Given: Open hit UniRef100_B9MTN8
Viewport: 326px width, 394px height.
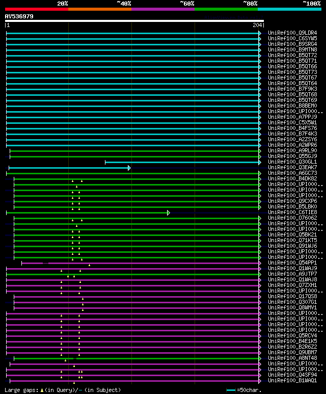Looking at the screenshot, I should pyautogui.click(x=292, y=50).
